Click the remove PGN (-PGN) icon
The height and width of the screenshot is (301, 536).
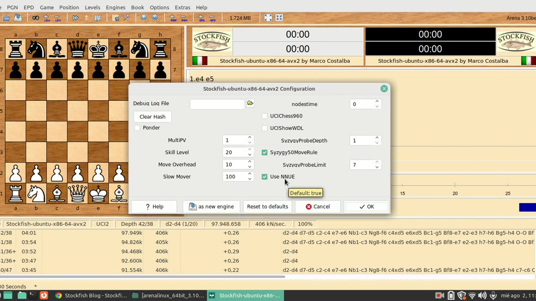pyautogui.click(x=184, y=18)
